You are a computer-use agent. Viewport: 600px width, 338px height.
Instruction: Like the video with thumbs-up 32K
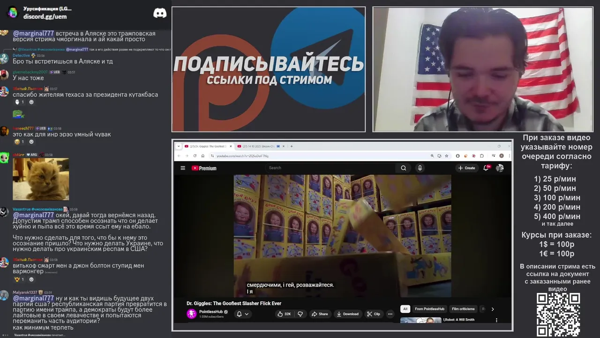[284, 314]
